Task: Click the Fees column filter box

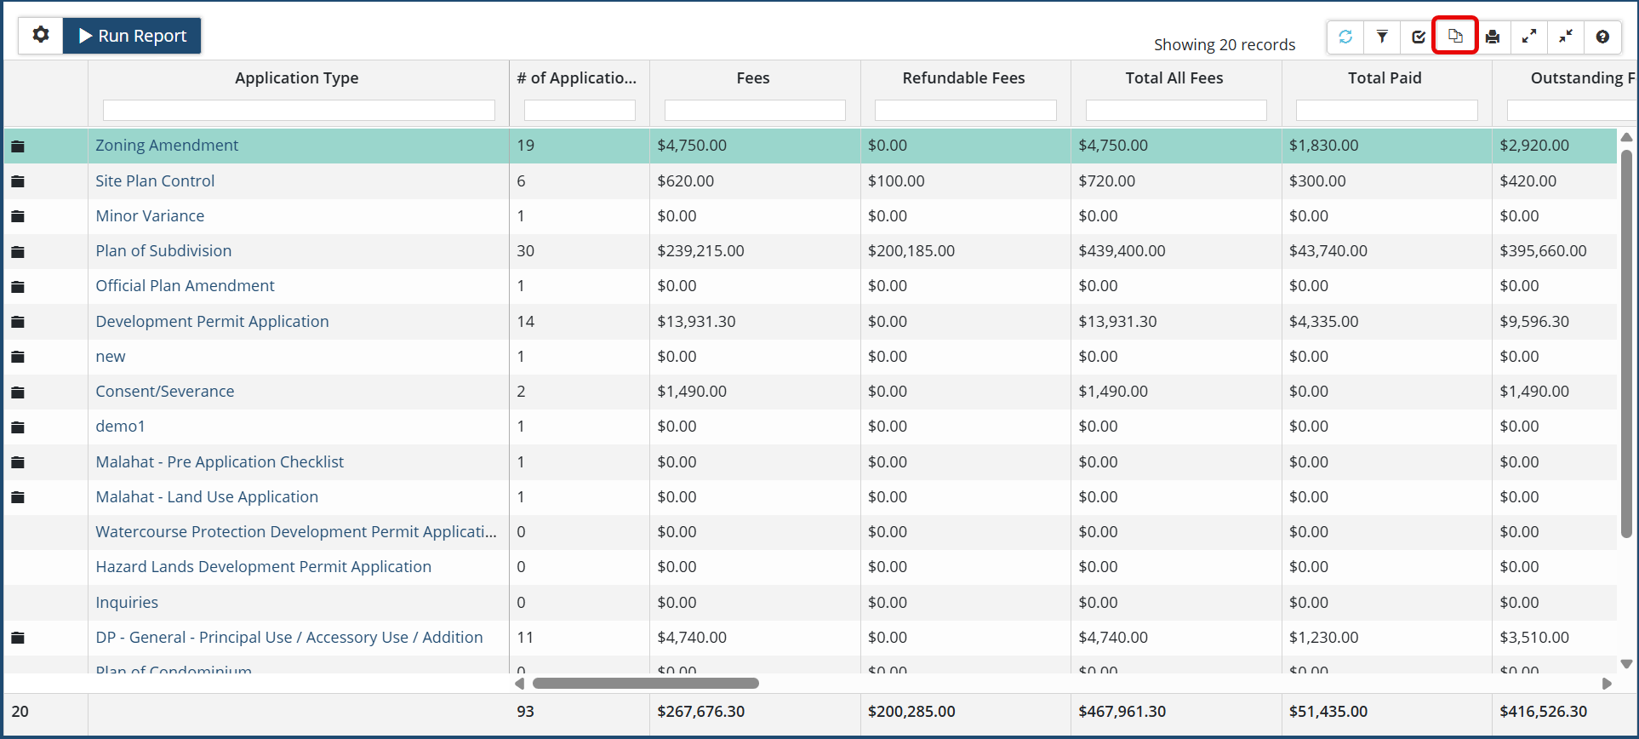Action: (755, 111)
